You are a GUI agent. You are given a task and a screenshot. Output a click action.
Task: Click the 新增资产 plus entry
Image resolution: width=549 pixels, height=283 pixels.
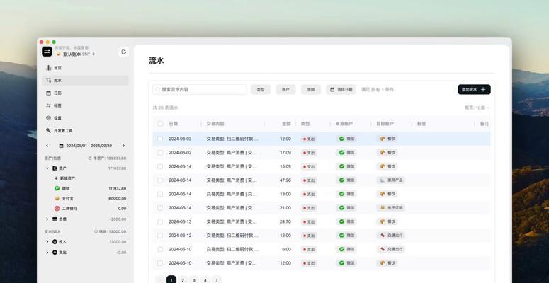click(64, 178)
